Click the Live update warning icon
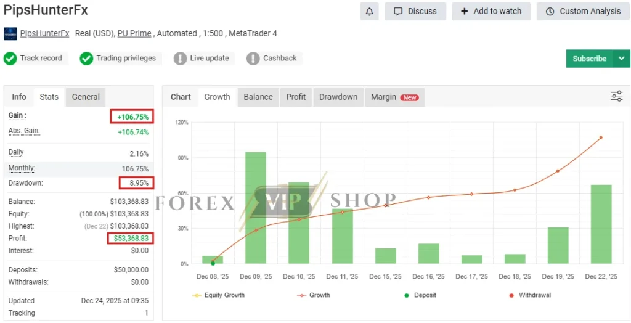This screenshot has height=323, width=631. [x=181, y=59]
